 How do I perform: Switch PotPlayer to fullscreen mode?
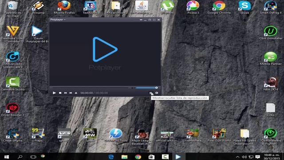click(x=154, y=20)
